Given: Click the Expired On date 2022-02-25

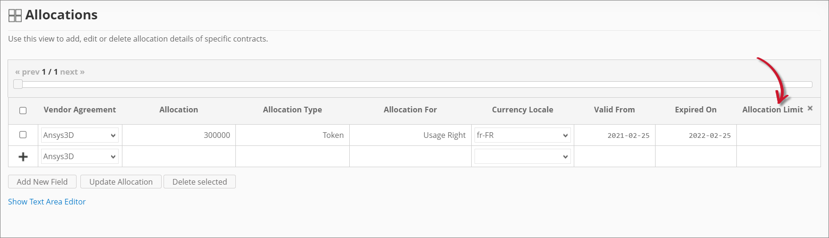Looking at the screenshot, I should tap(709, 136).
